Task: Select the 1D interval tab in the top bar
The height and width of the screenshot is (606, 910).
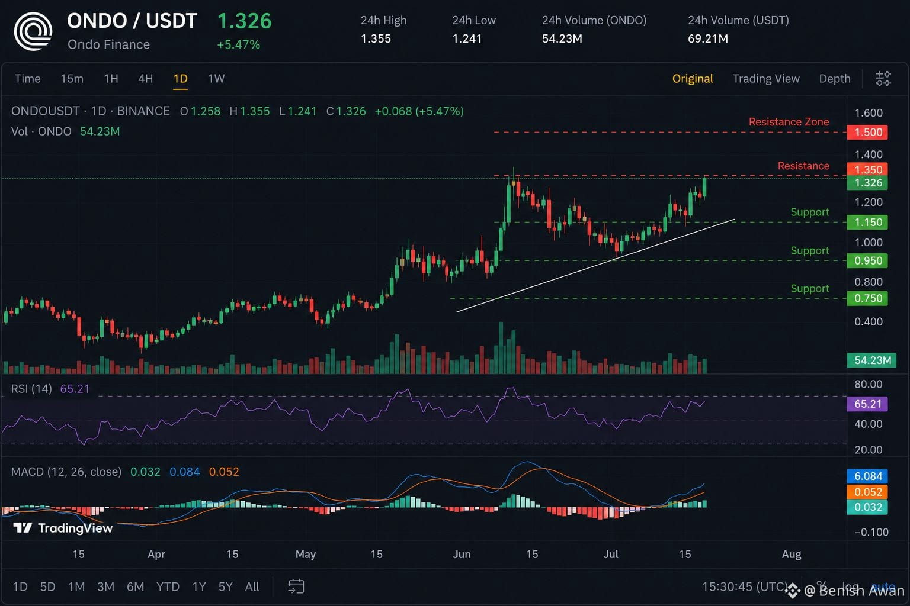Action: (x=180, y=79)
